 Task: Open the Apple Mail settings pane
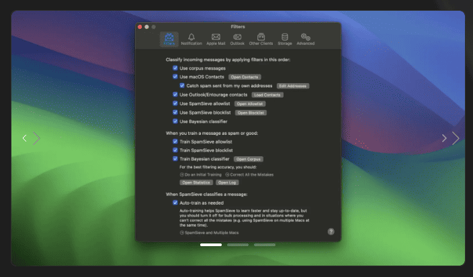click(x=216, y=39)
